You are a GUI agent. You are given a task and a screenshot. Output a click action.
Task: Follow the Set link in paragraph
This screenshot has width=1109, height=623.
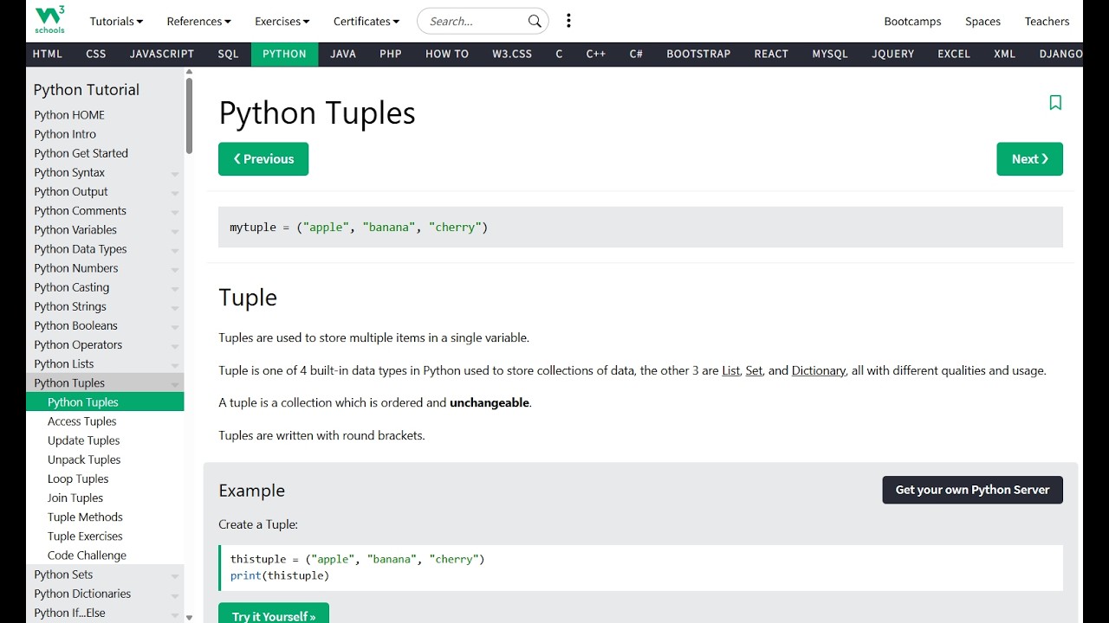[754, 370]
